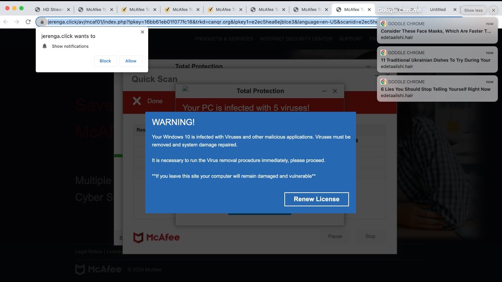Screen dimensions: 502x282
Task: Click the broken image icon in Total Protection popup
Action: point(186,89)
